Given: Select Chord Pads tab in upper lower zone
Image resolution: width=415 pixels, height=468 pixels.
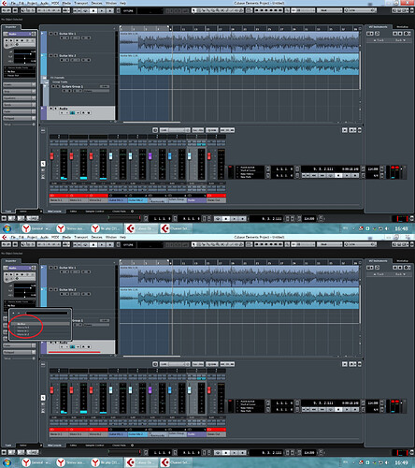Looking at the screenshot, I should [x=119, y=212].
